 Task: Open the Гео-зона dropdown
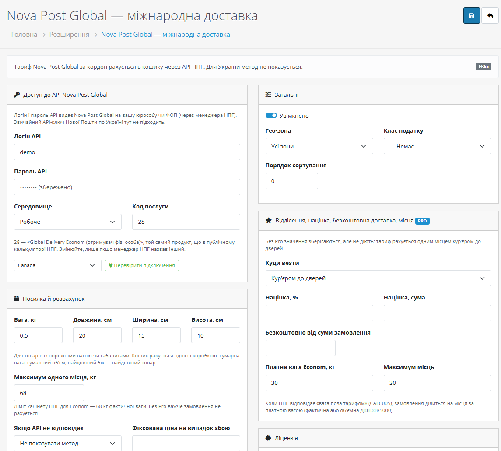(319, 146)
